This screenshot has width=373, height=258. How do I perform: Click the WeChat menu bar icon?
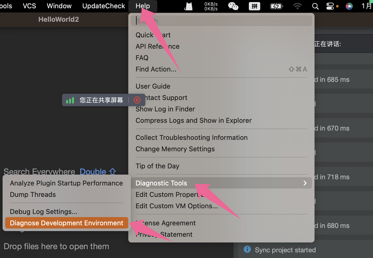(233, 6)
